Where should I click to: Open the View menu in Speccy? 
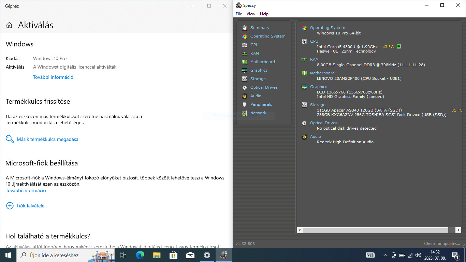tap(251, 14)
